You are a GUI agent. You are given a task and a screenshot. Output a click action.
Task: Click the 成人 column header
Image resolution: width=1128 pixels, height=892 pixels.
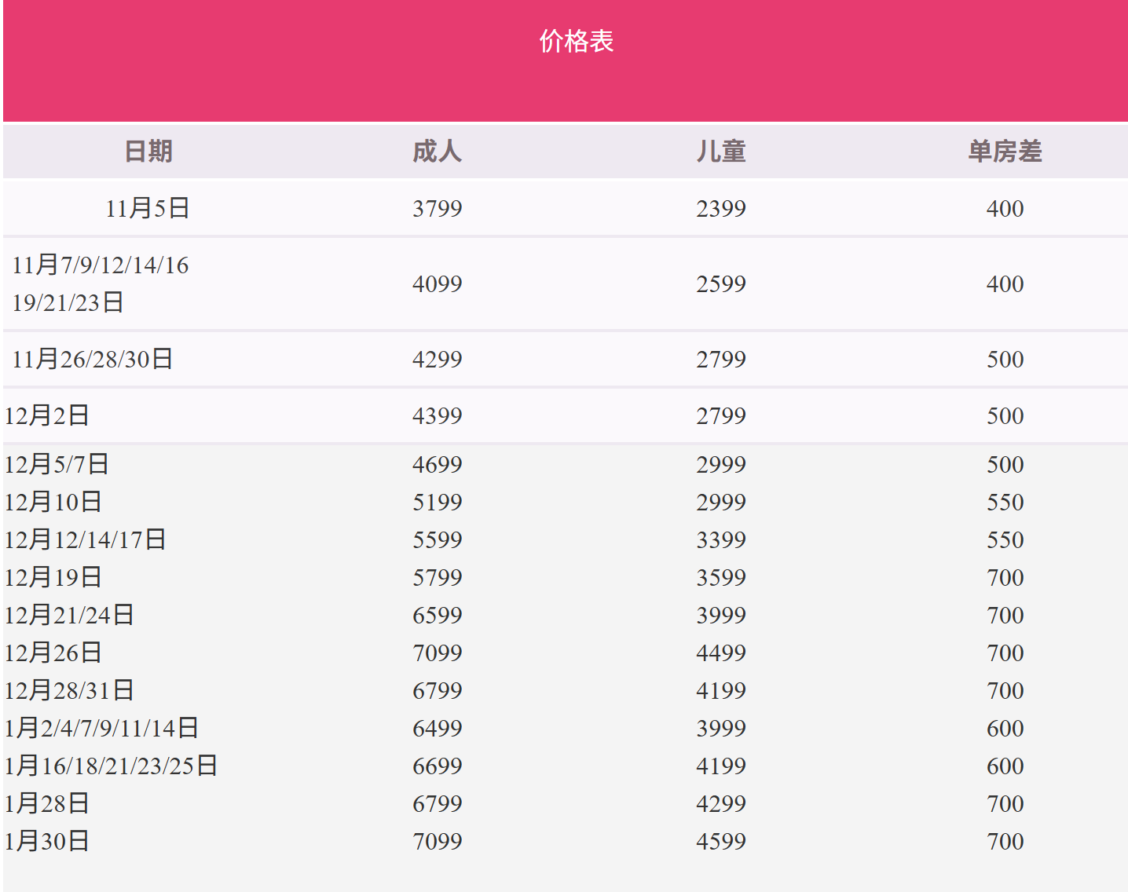[437, 151]
